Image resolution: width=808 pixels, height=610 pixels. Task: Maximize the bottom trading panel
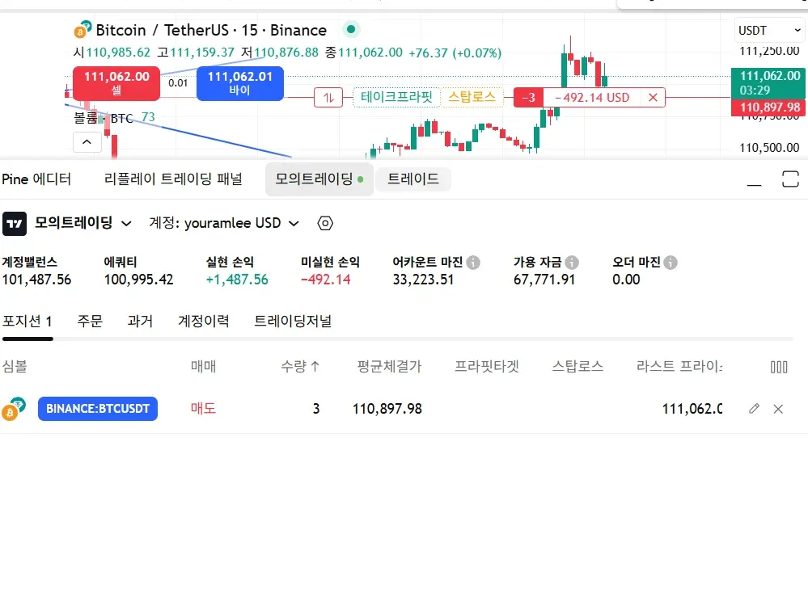[x=790, y=179]
